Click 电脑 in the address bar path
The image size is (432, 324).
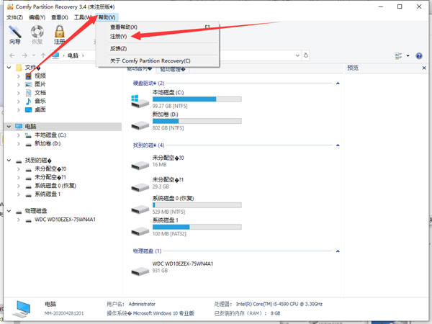pyautogui.click(x=73, y=55)
